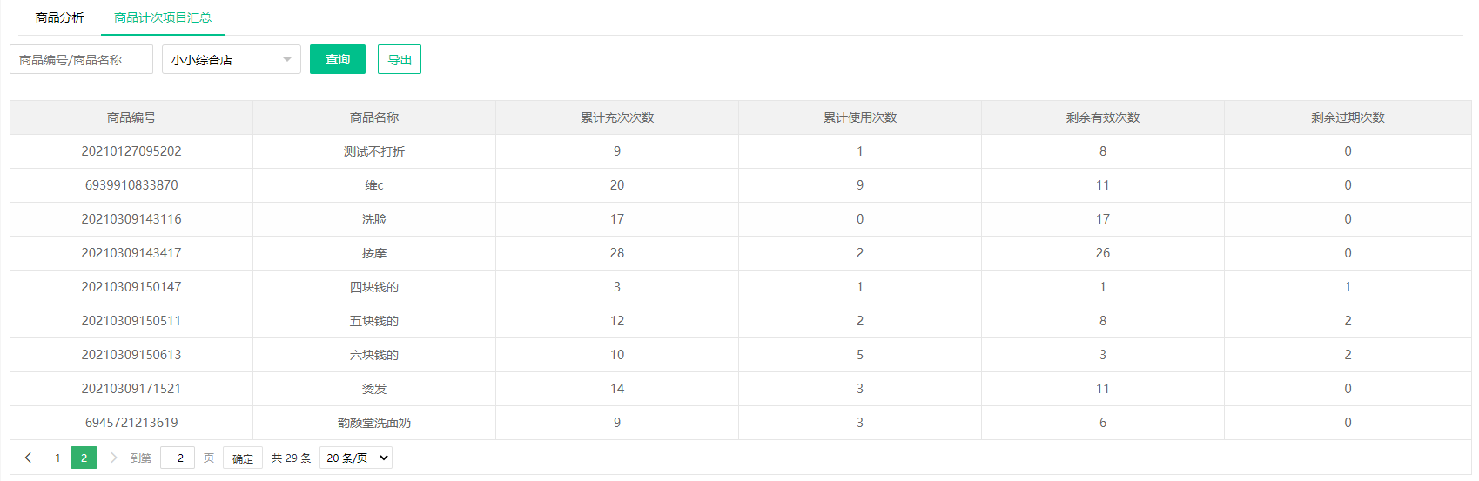
Task: Click the previous page arrow icon
Action: pyautogui.click(x=28, y=458)
